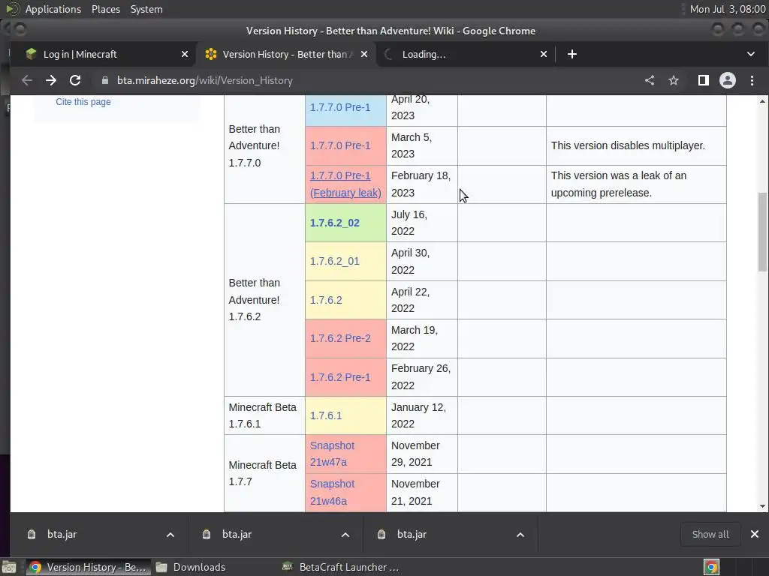Open the Downloads taskbar window
The image size is (769, 576).
click(x=191, y=567)
